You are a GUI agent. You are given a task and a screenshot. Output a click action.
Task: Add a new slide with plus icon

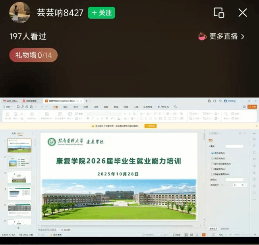18,228
